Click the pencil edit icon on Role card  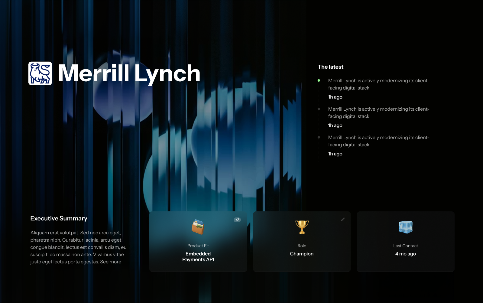coord(343,219)
